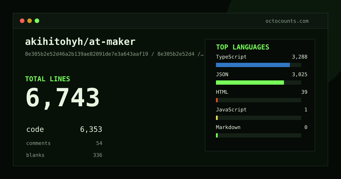The width and height of the screenshot is (341, 179).
Task: Click the JavaScript language label
Action: pyautogui.click(x=231, y=110)
